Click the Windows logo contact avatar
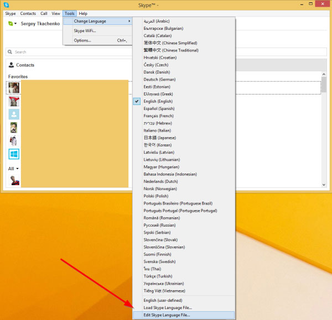Screen dimensions: 332x320 coord(14,154)
